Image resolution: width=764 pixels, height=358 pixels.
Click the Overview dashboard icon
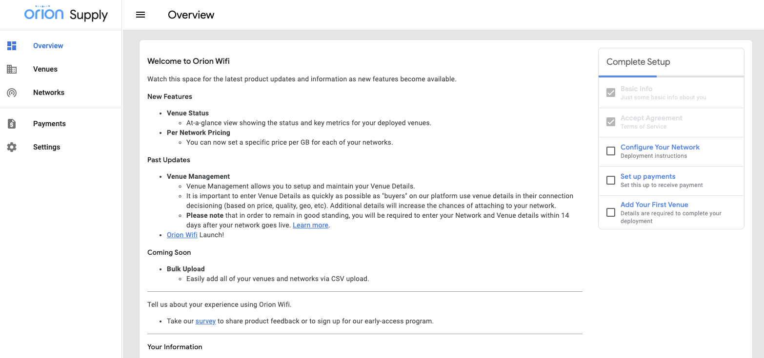pyautogui.click(x=12, y=46)
